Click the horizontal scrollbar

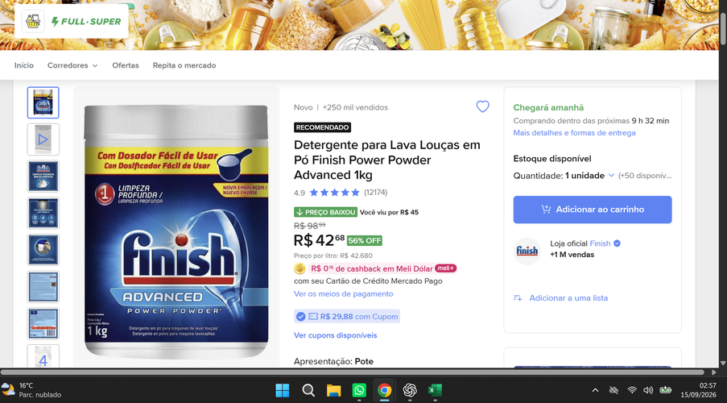353,372
